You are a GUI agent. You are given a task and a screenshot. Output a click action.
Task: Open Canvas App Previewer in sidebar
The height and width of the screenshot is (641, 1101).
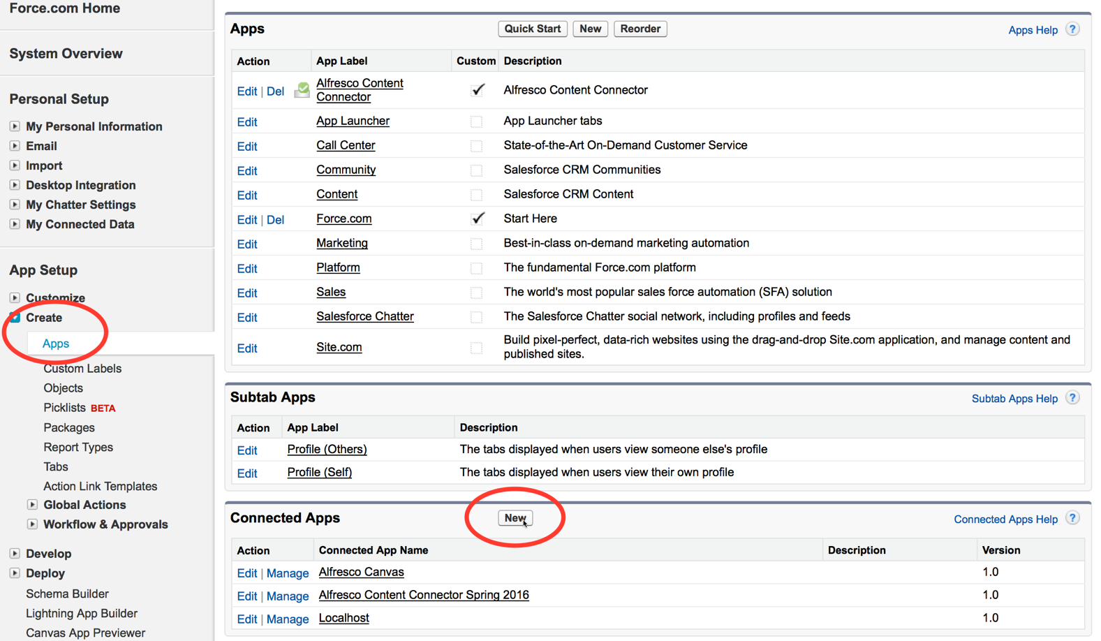point(85,633)
